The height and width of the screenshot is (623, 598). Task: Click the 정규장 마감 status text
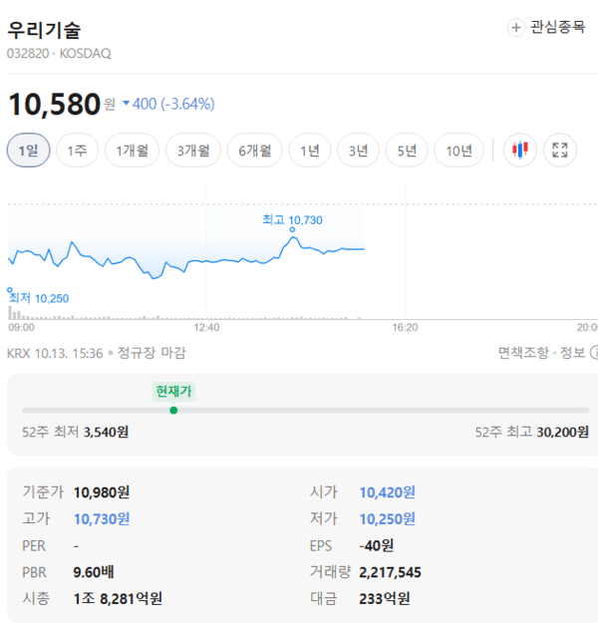[x=151, y=353]
